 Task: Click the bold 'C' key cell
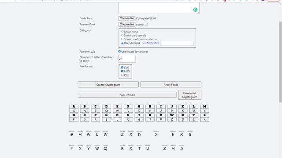pyautogui.click(x=96, y=106)
